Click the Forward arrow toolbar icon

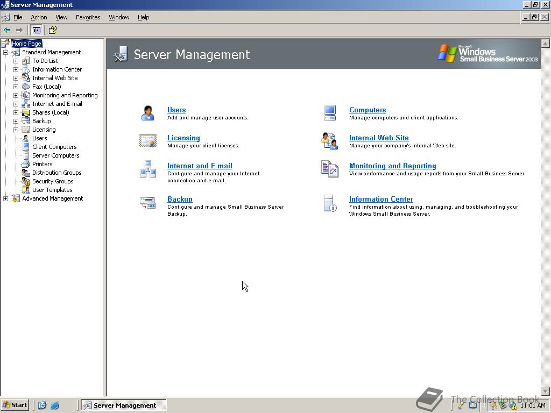(x=19, y=30)
